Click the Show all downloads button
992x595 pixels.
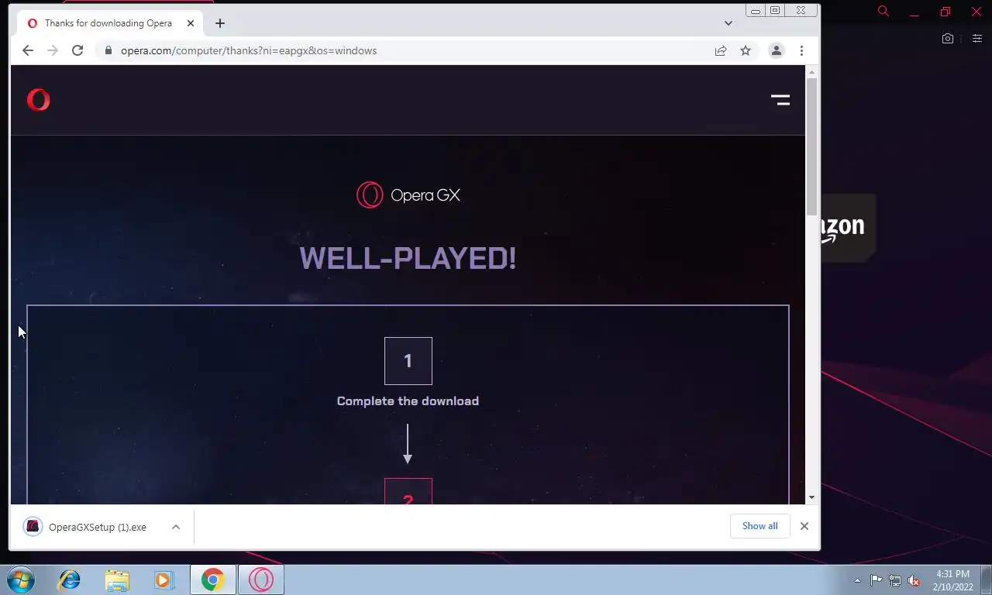click(759, 526)
